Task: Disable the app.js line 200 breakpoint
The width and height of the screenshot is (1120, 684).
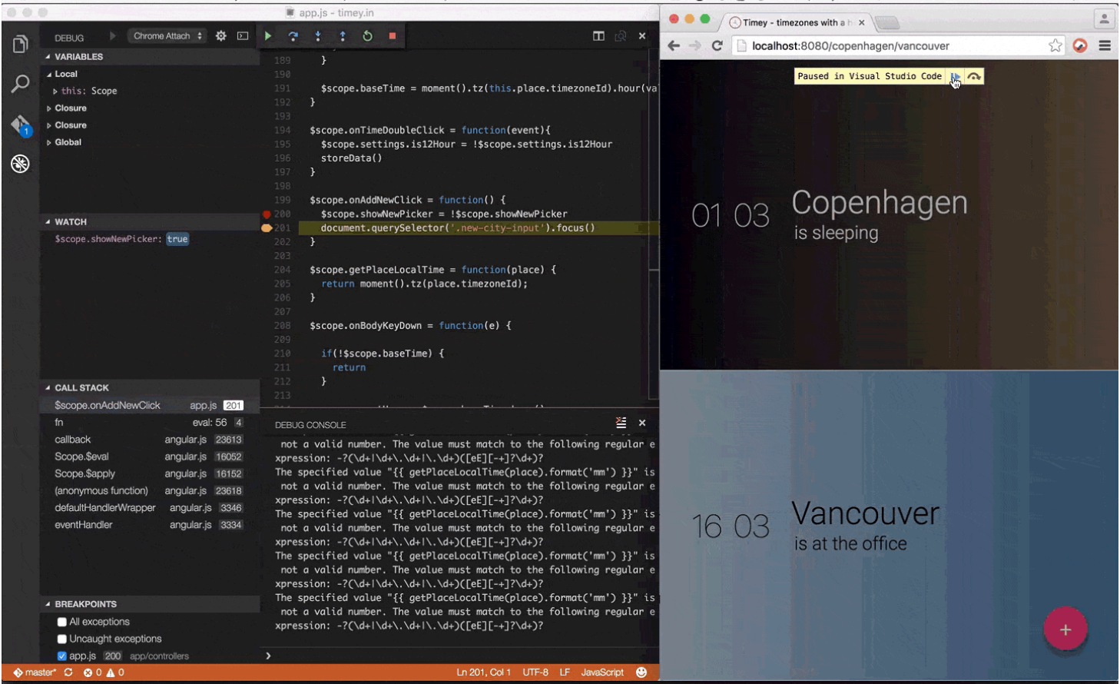Action: pyautogui.click(x=63, y=656)
